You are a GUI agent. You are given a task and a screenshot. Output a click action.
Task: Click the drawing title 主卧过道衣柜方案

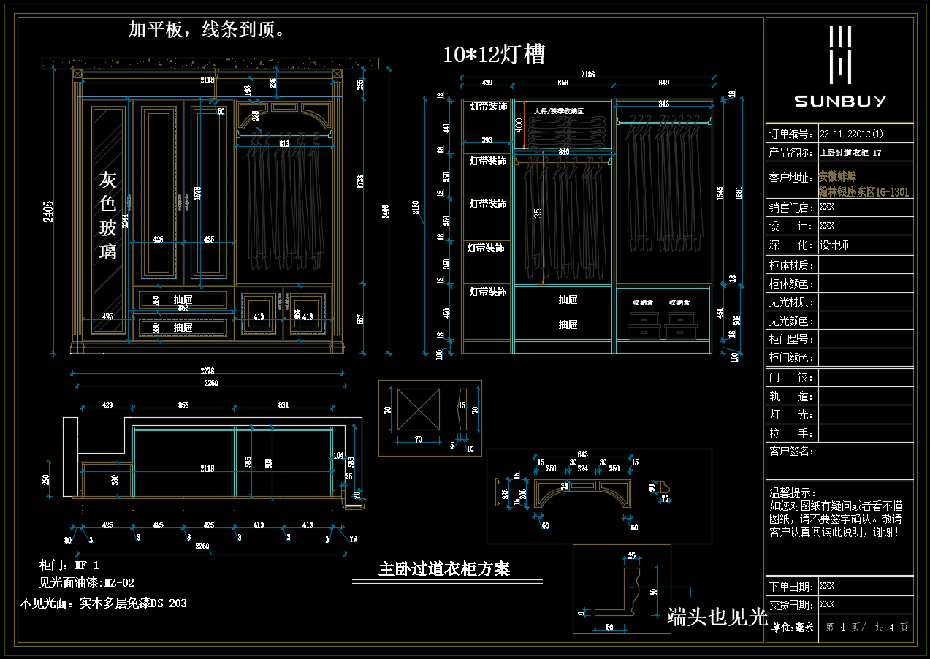pyautogui.click(x=444, y=568)
